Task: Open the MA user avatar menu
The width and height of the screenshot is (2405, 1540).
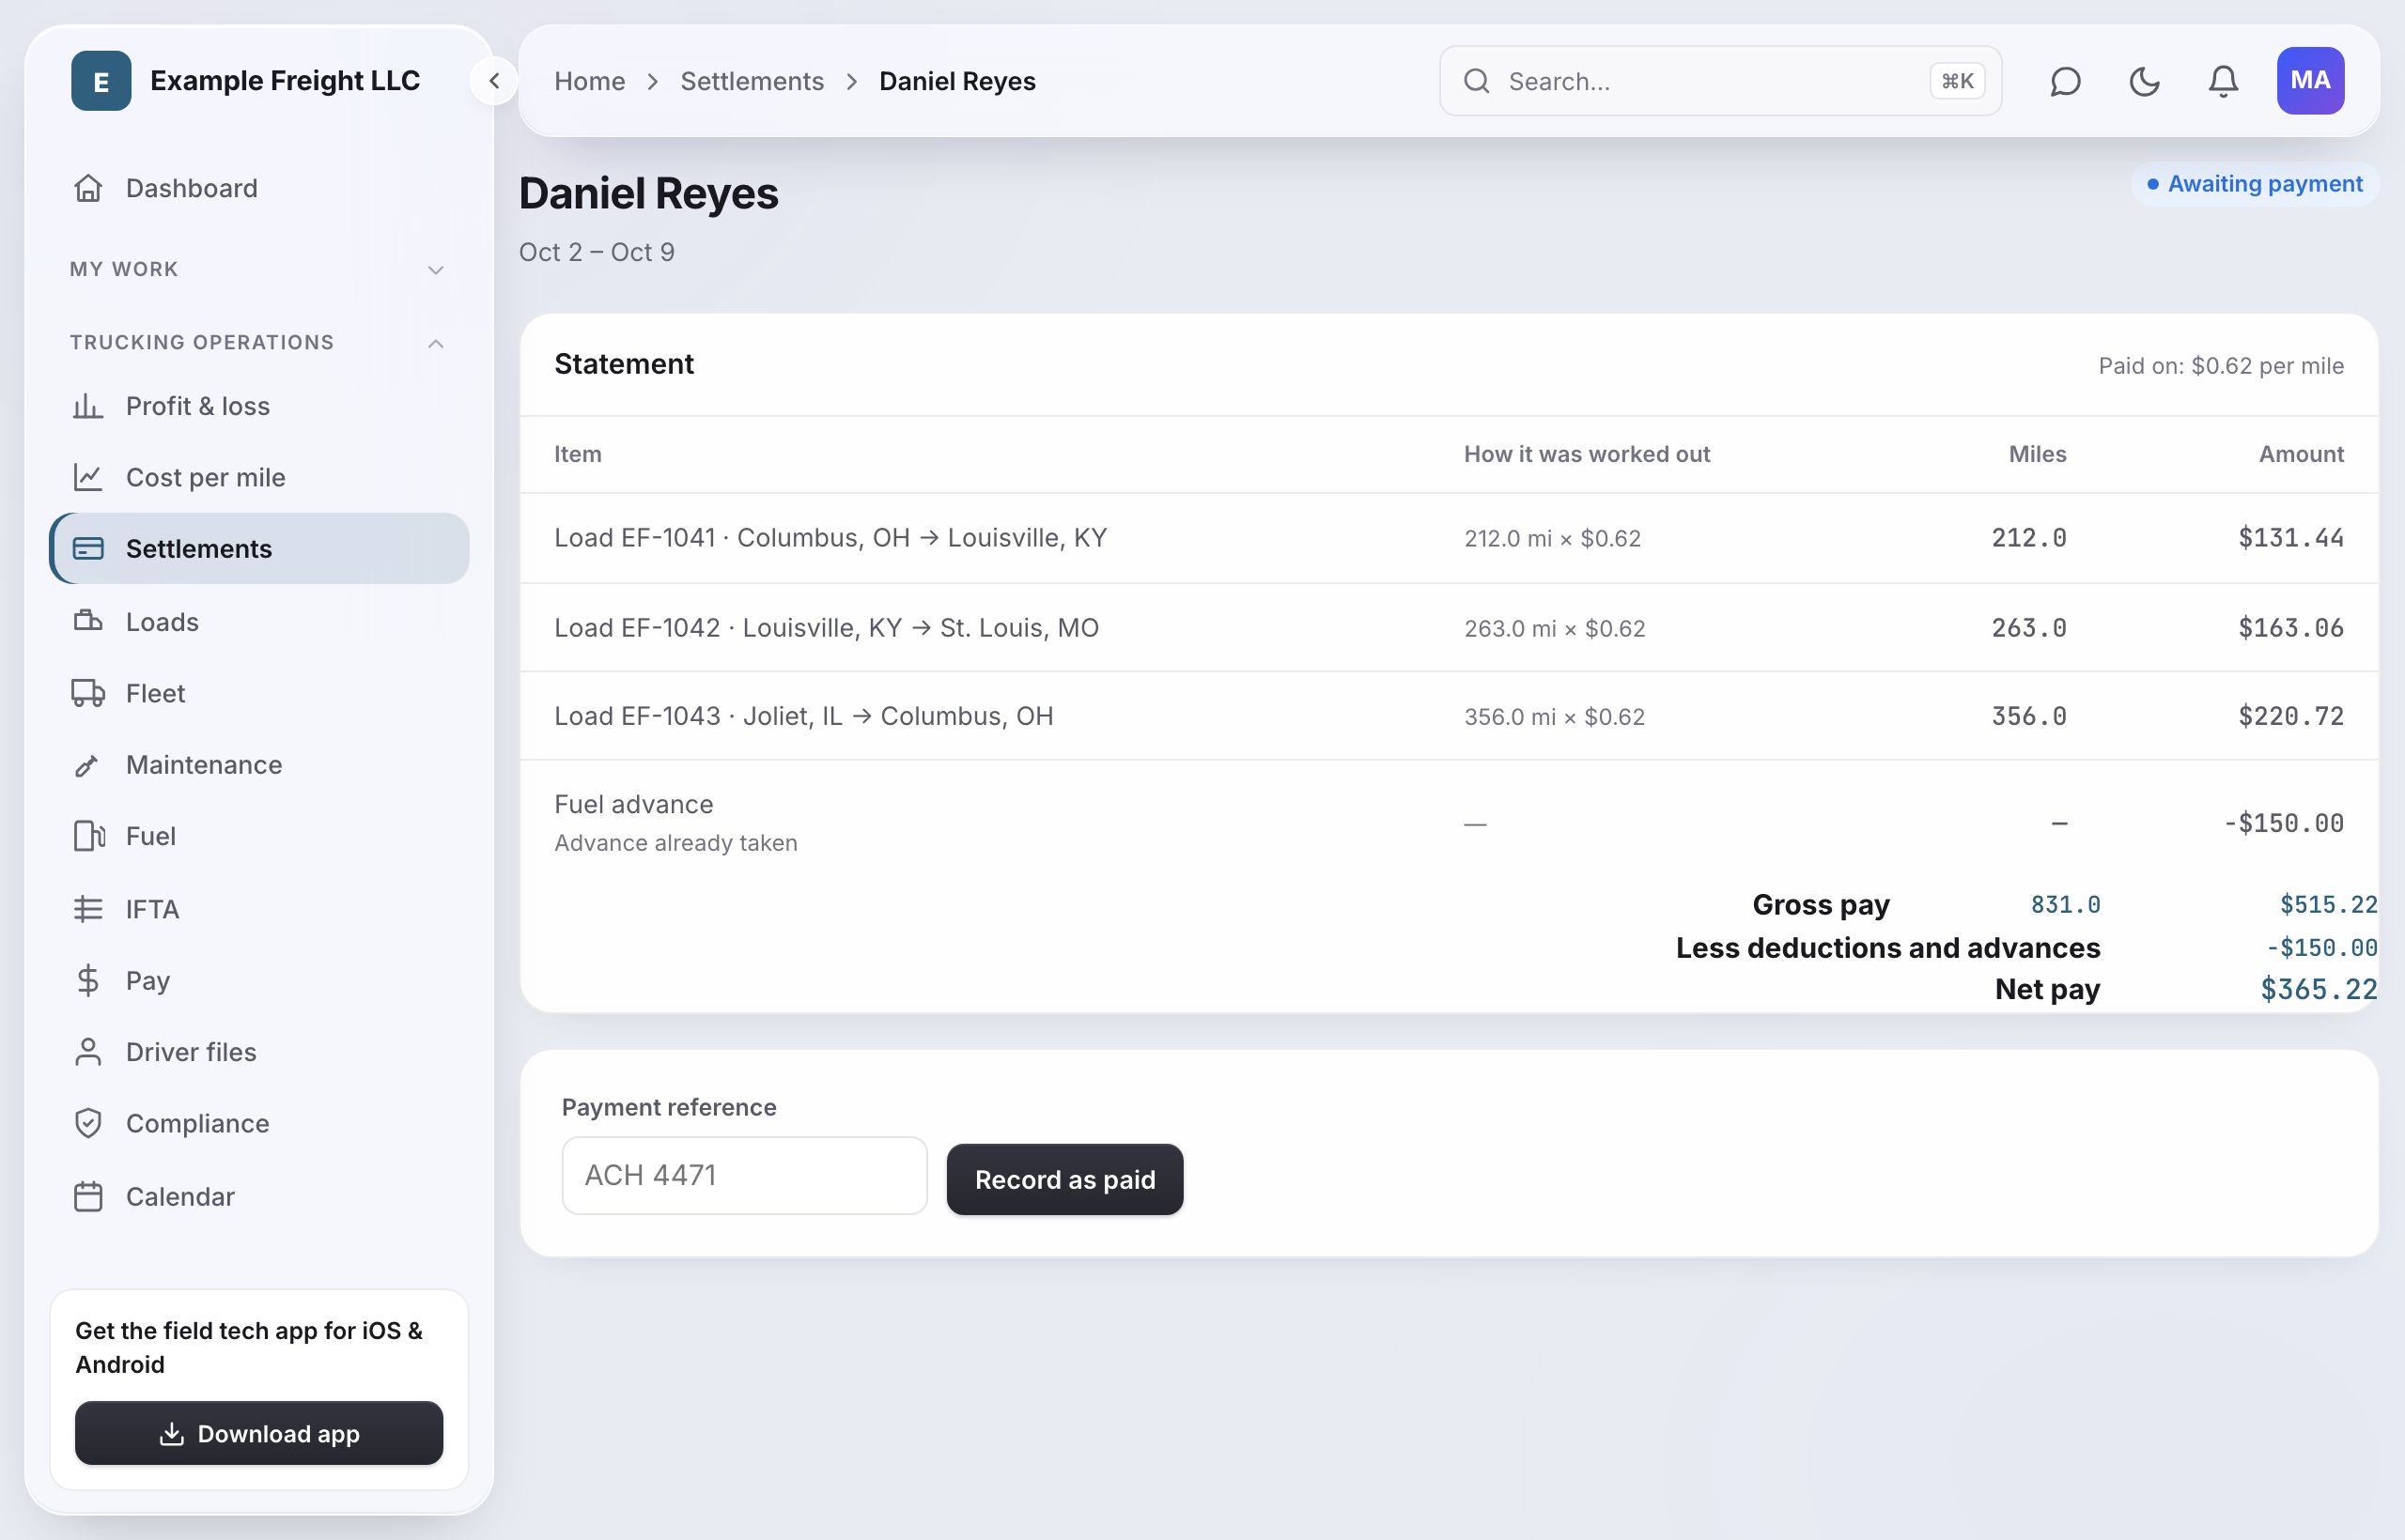Action: [x=2310, y=81]
